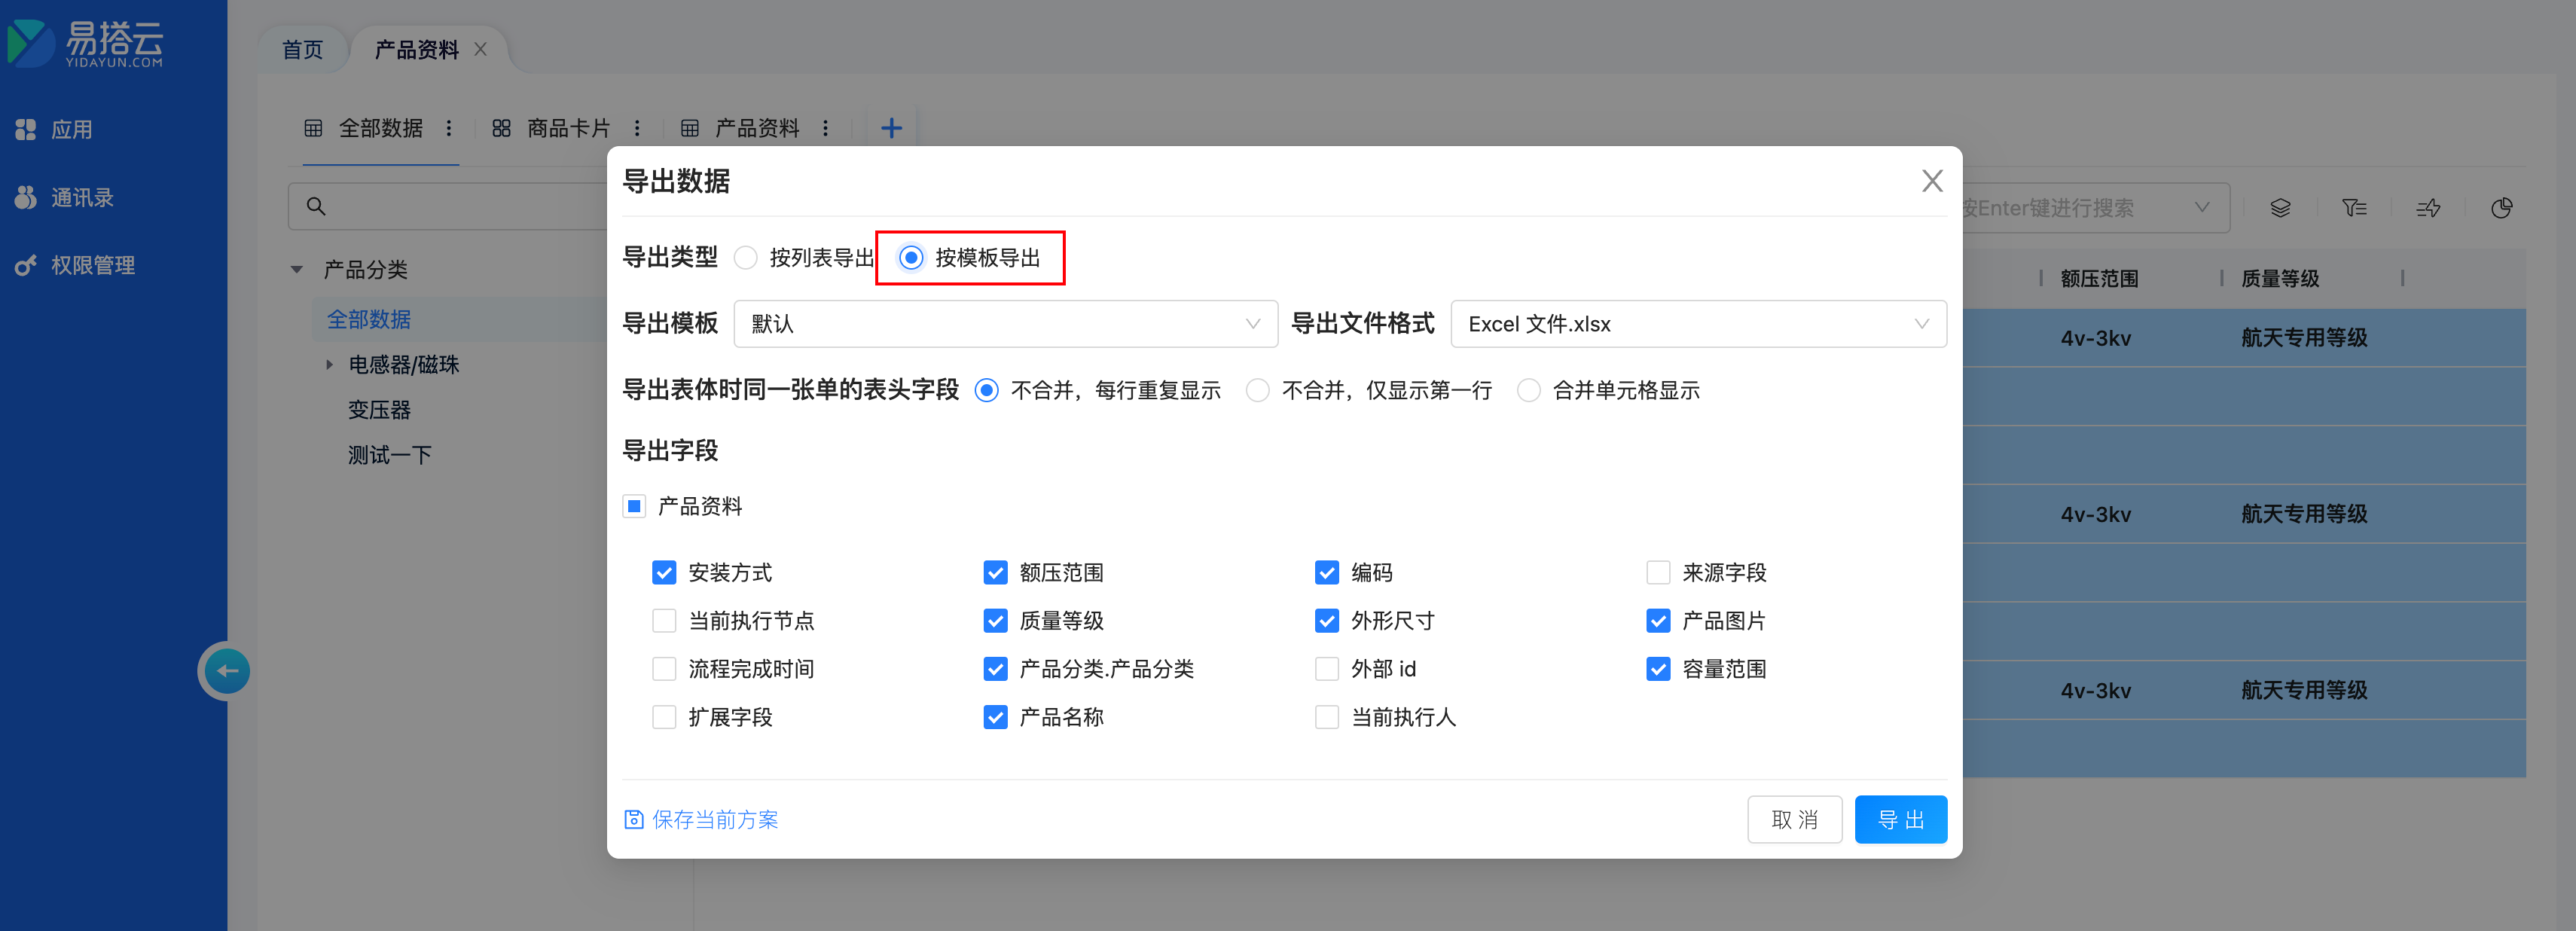
Task: Switch to the 首页 tab
Action: [302, 50]
